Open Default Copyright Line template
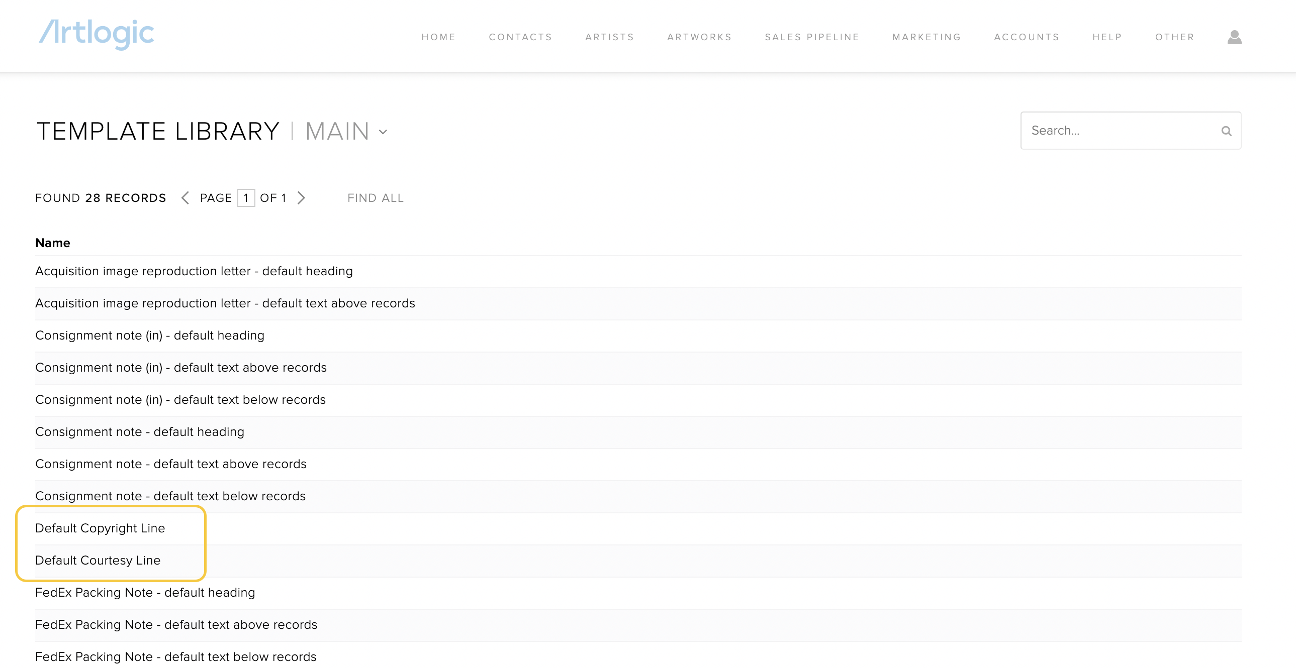The image size is (1296, 668). [100, 528]
